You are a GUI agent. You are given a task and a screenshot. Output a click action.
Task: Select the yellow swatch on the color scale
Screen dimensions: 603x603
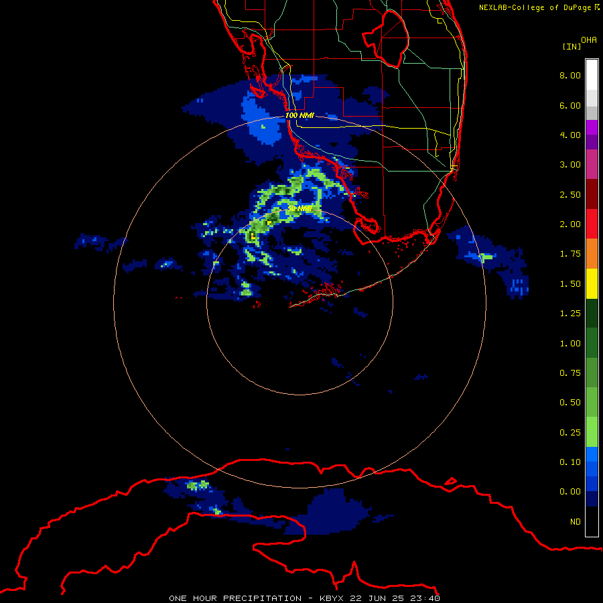pyautogui.click(x=592, y=283)
